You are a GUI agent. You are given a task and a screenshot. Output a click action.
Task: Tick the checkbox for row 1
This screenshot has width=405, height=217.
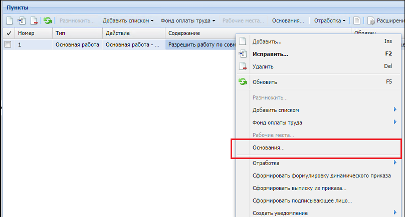point(8,44)
